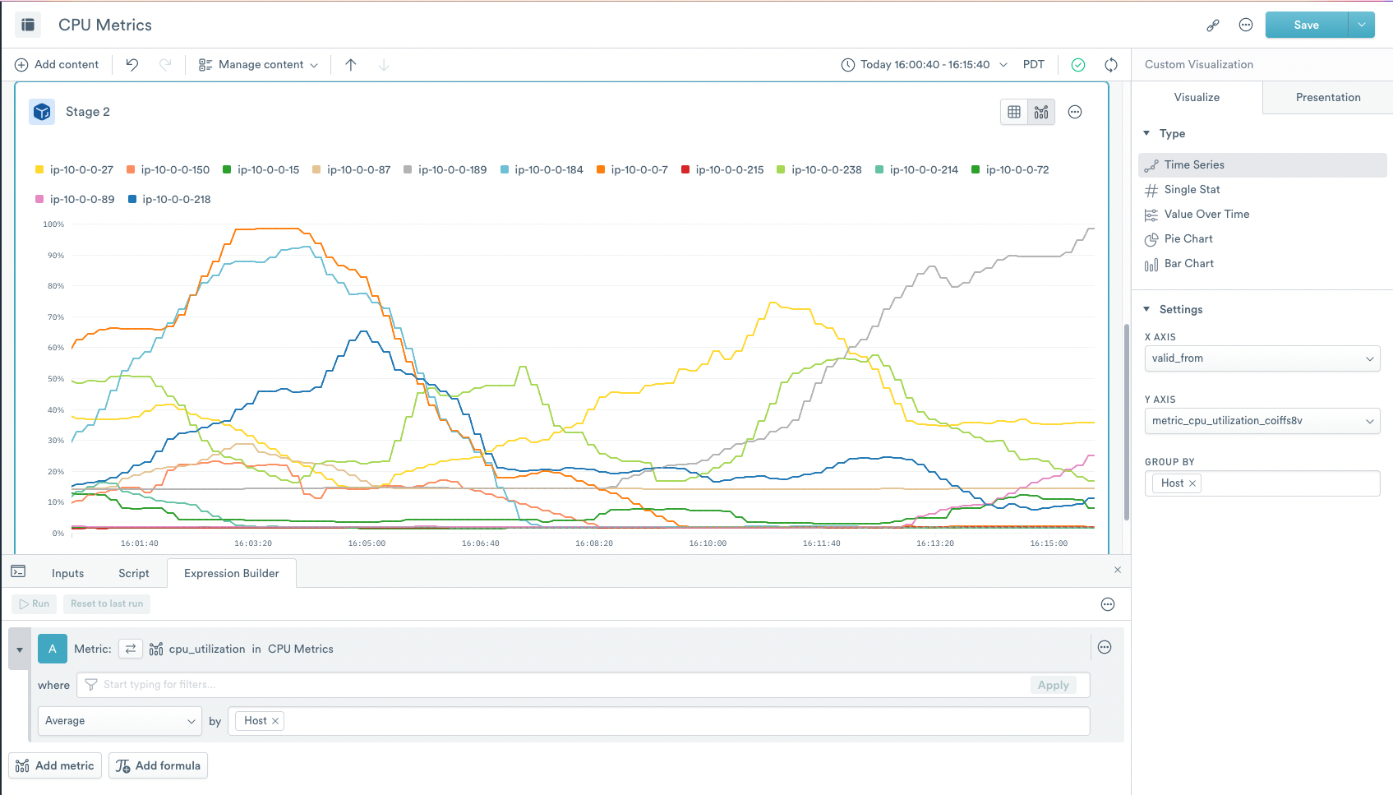
Task: Toggle the ip-10-0-0-87 series in legend
Action: pos(352,169)
